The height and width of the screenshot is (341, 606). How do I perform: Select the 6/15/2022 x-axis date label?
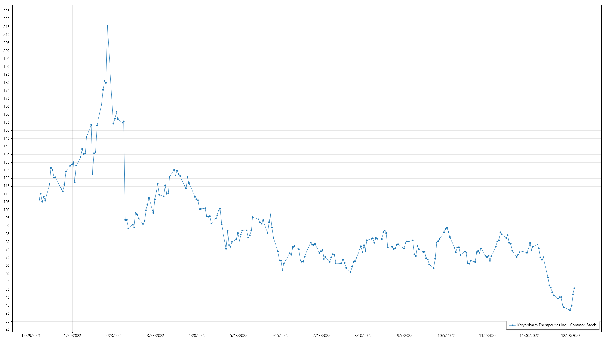pos(280,336)
